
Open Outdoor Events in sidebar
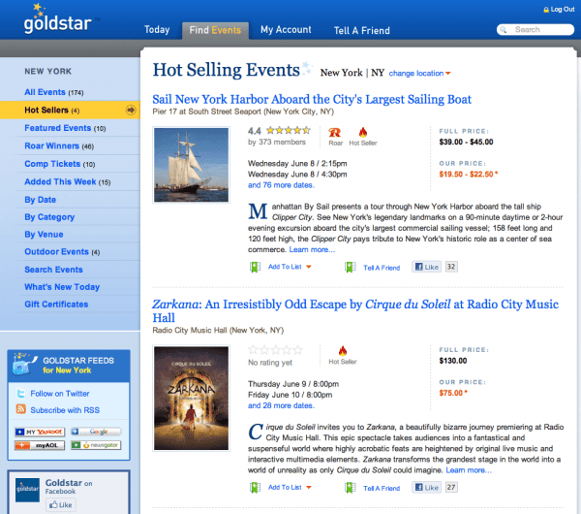62,252
